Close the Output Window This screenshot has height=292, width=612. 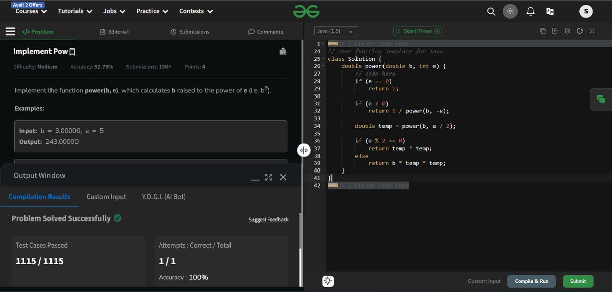(x=283, y=177)
